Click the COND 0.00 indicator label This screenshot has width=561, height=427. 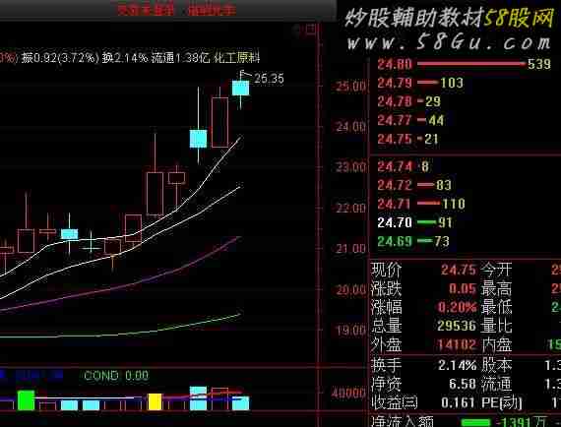pos(116,376)
